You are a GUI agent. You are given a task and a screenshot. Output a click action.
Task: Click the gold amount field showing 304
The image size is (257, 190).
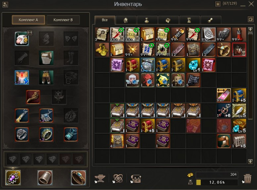pos(217,175)
